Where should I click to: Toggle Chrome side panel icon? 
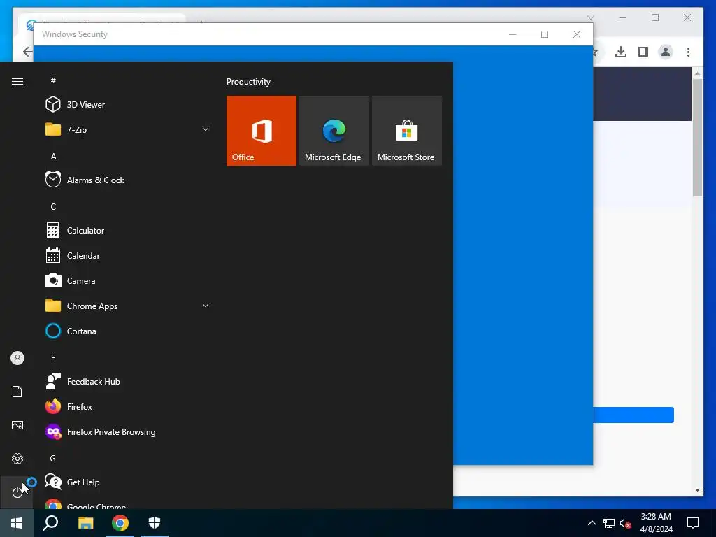tap(643, 52)
